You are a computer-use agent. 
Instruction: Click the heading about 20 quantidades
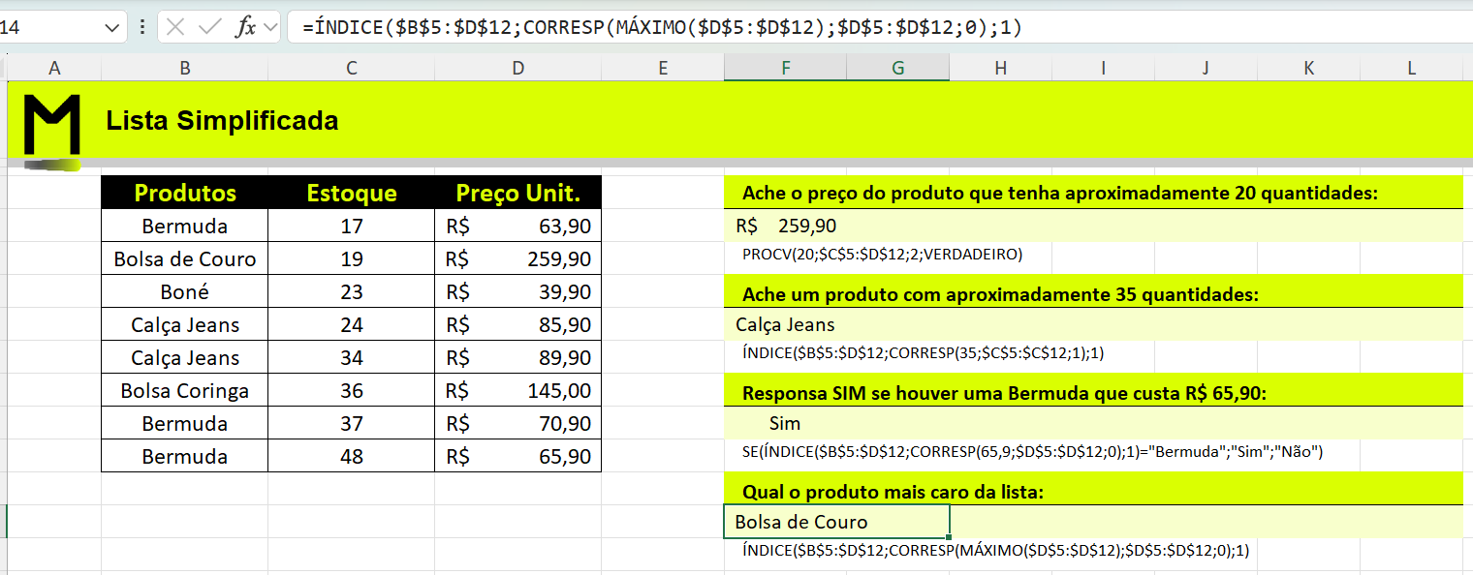click(1060, 193)
